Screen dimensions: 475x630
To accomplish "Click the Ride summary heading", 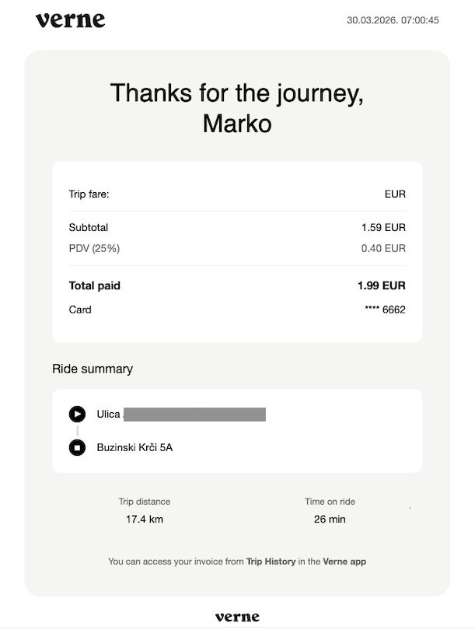I will [x=93, y=369].
